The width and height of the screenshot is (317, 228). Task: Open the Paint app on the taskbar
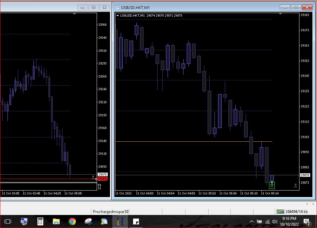88,221
